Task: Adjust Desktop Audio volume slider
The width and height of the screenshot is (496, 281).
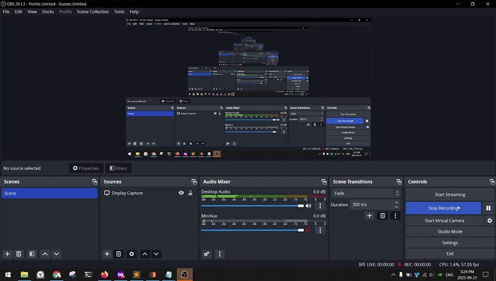Action: pos(253,206)
